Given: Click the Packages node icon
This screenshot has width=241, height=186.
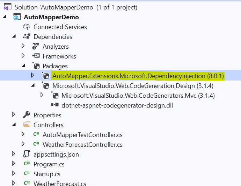Looking at the screenshot, I should pos(36,66).
